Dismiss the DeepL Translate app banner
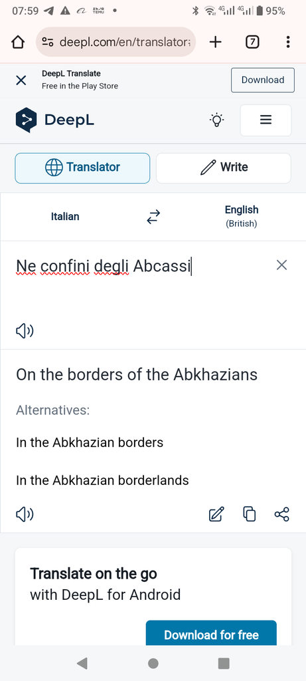The height and width of the screenshot is (681, 306). click(x=21, y=80)
